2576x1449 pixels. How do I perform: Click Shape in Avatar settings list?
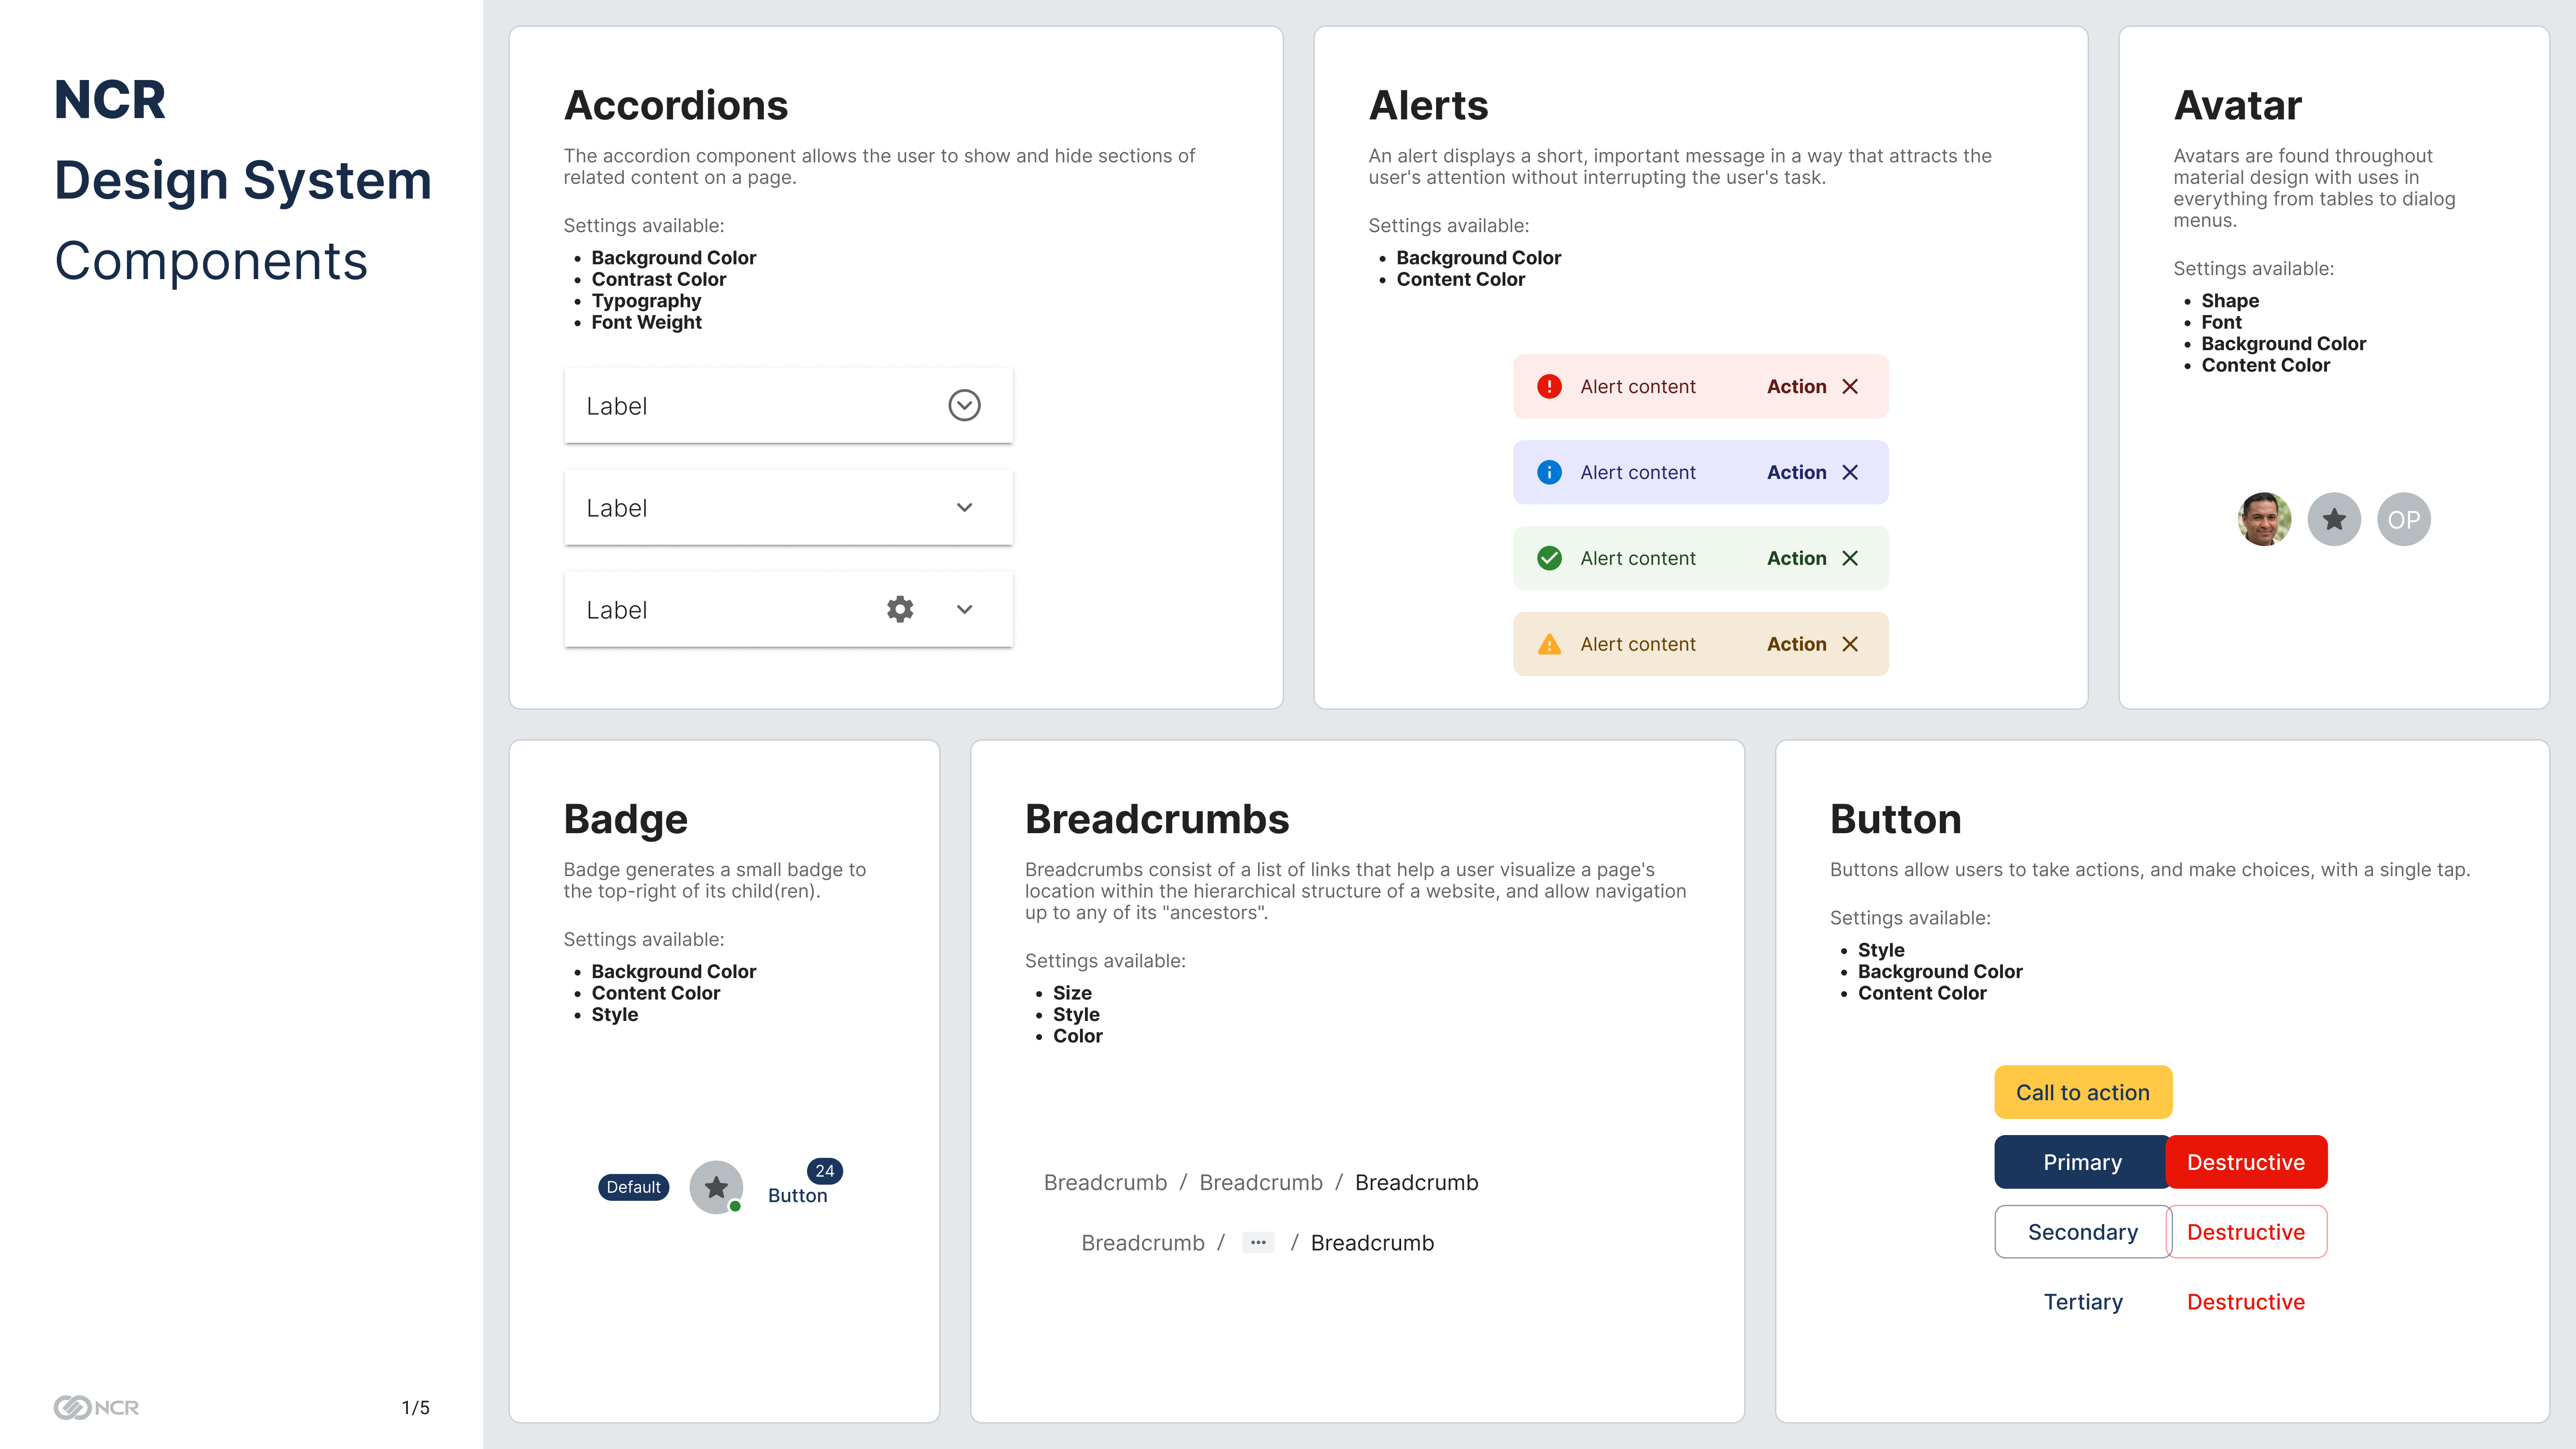pyautogui.click(x=2230, y=301)
